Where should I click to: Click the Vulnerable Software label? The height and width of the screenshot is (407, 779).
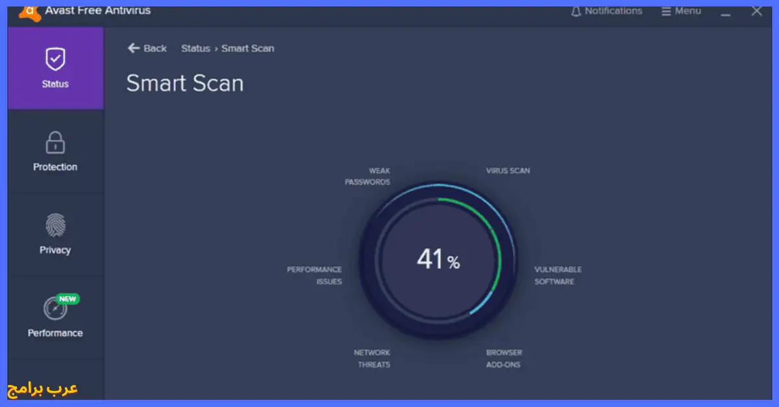click(558, 275)
